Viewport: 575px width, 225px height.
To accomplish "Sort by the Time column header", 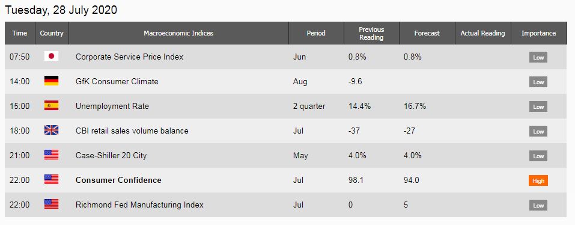I will (20, 33).
